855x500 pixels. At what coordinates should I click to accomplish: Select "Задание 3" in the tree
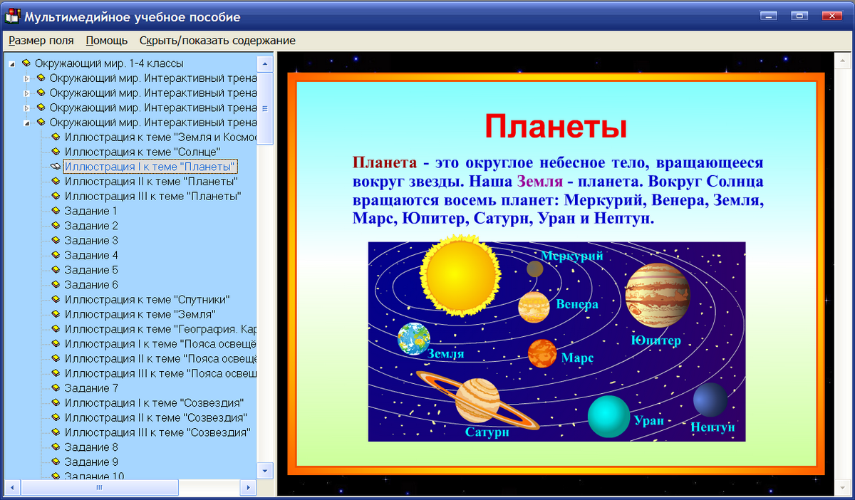91,240
